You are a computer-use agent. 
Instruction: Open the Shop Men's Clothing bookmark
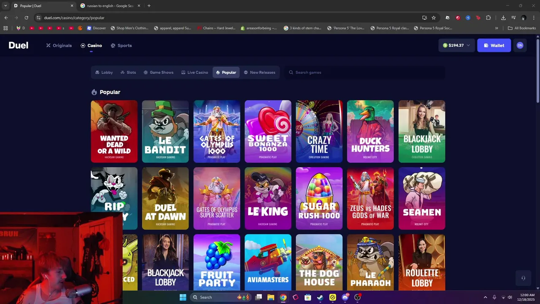(x=130, y=28)
